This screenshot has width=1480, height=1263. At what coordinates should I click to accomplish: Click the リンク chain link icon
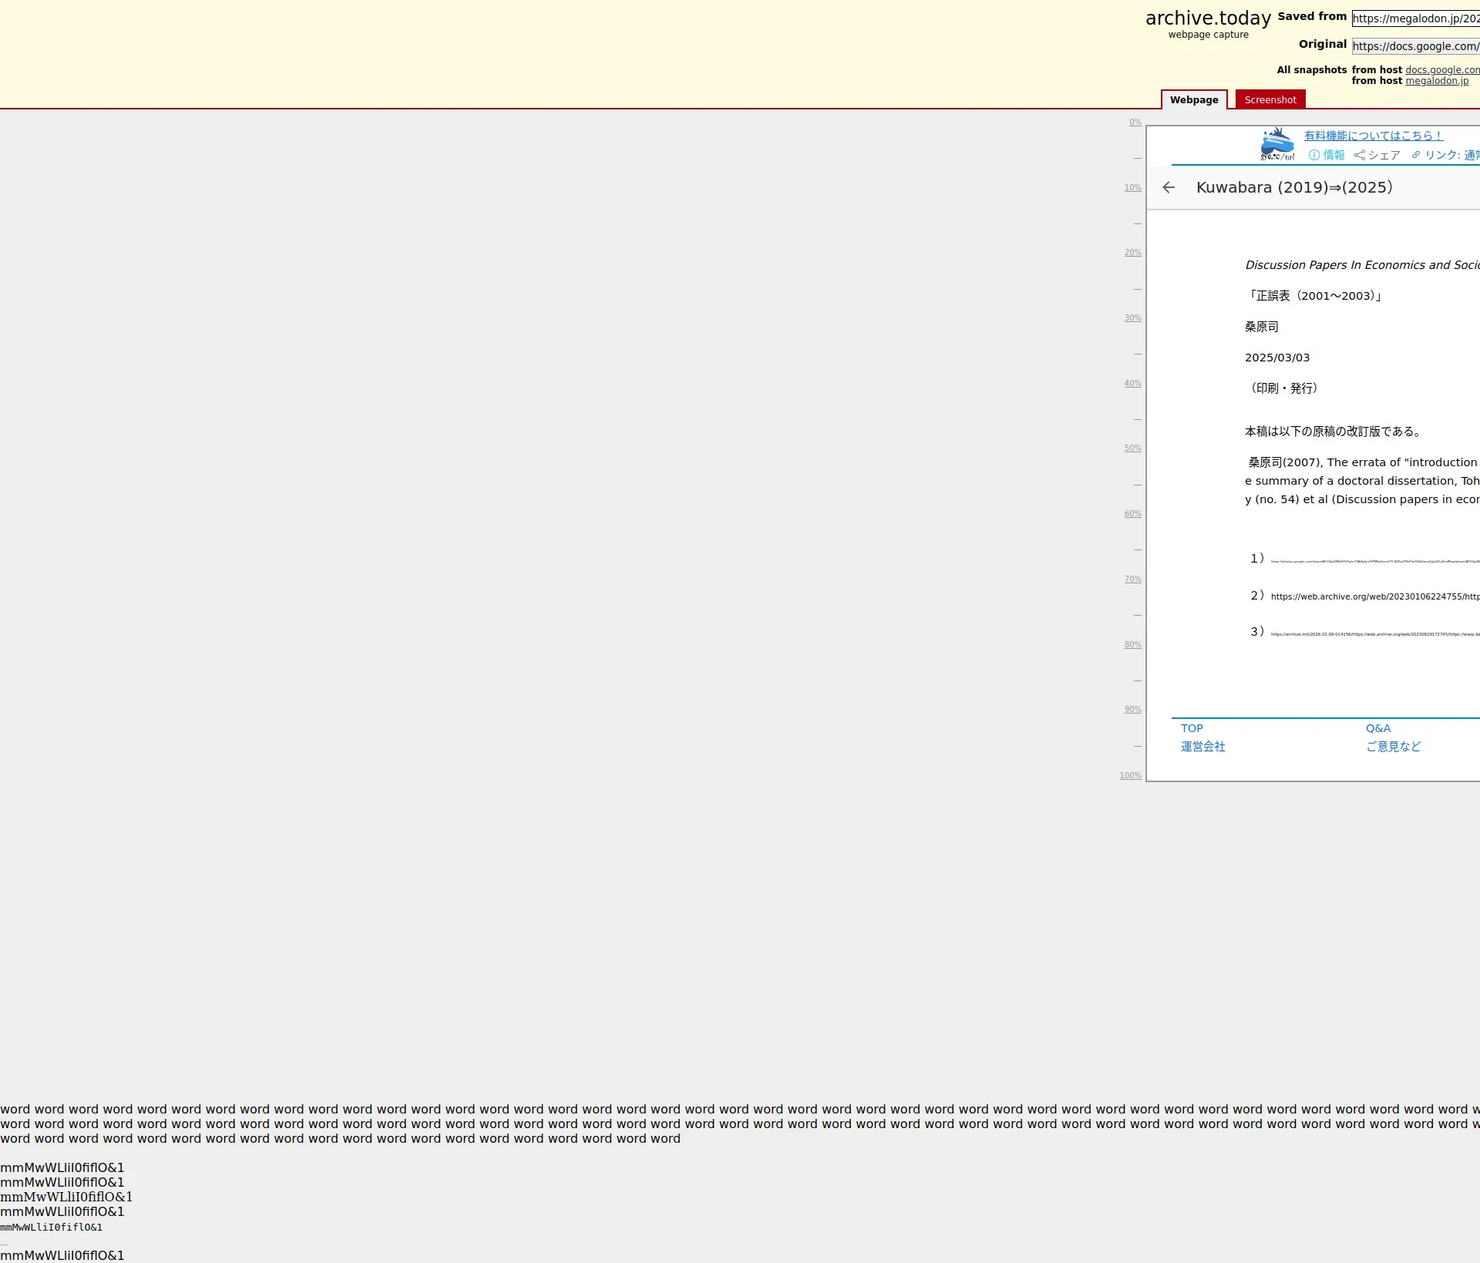tap(1416, 155)
